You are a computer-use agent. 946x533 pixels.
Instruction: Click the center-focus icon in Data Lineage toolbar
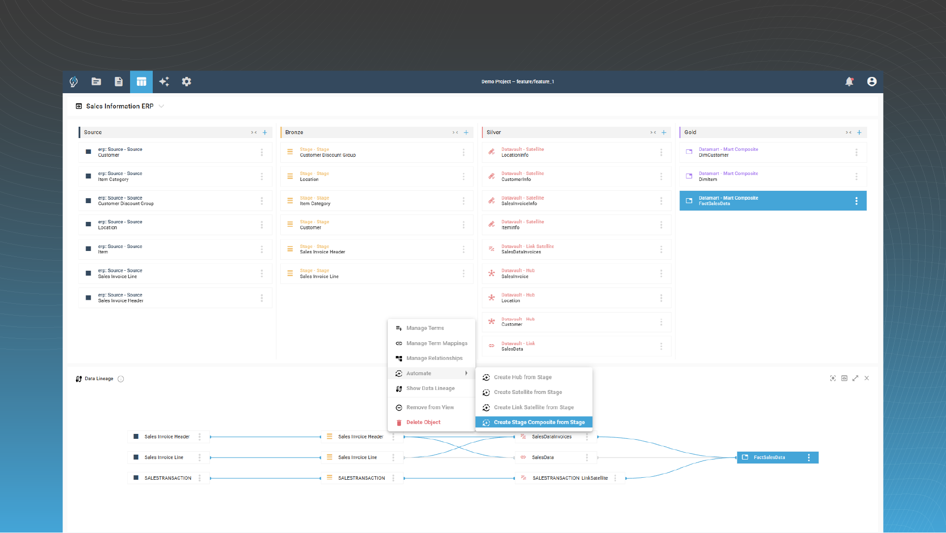833,378
